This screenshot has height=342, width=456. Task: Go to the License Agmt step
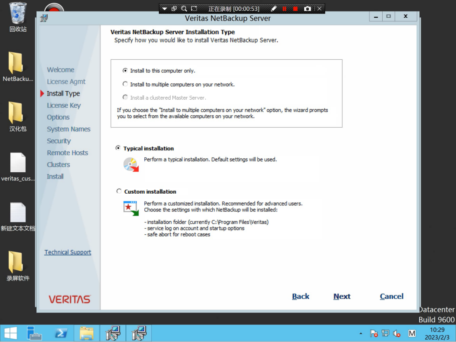coord(66,82)
